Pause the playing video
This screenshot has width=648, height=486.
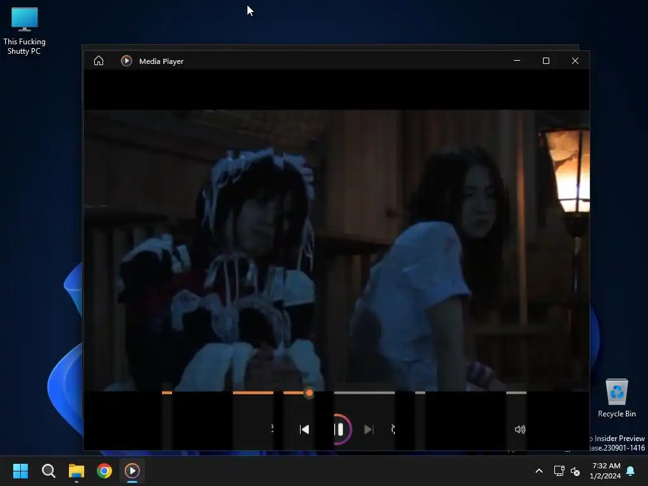(x=339, y=430)
